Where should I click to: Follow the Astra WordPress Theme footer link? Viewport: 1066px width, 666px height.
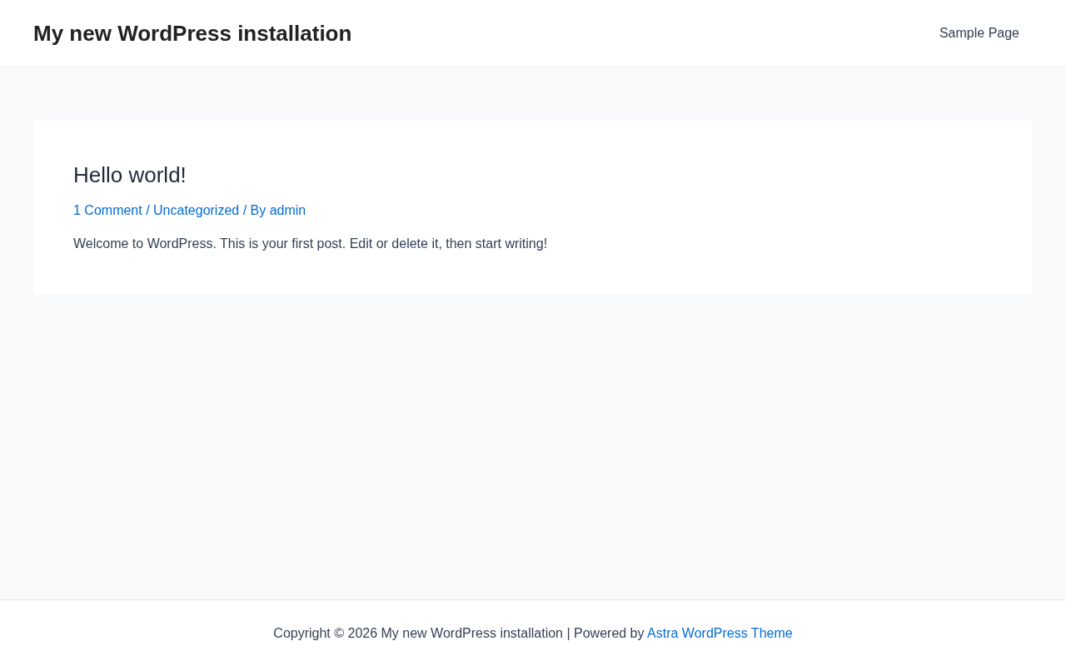pos(720,634)
